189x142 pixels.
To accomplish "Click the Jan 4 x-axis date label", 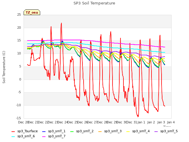I will [171, 122].
